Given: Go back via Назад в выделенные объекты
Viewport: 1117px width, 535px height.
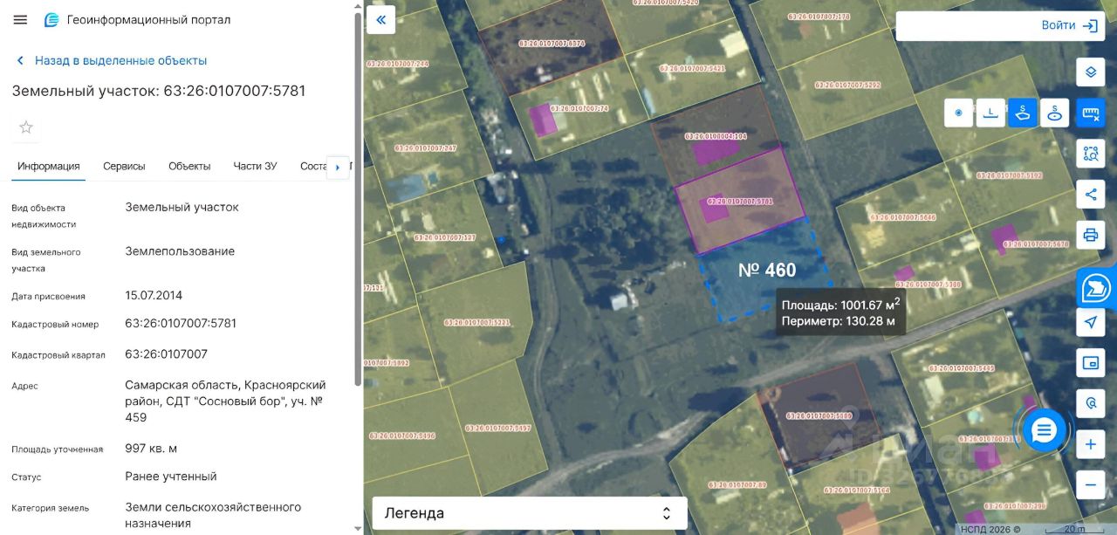Looking at the screenshot, I should (x=112, y=60).
